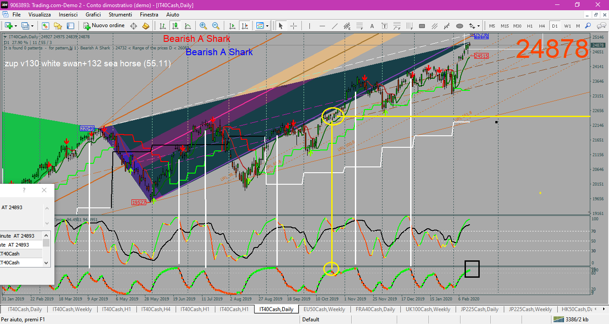
Task: Select the crosshair tool
Action: click(293, 26)
